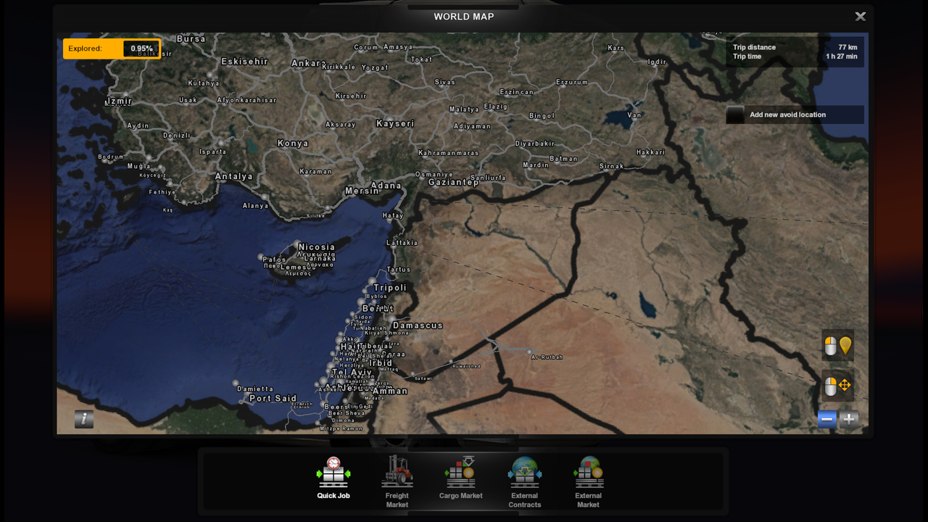Screen dimensions: 928x522
Task: Click the mouse waypoint pin icon
Action: [837, 346]
